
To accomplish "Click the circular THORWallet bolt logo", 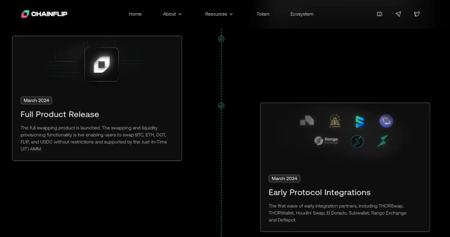I will 357,141.
